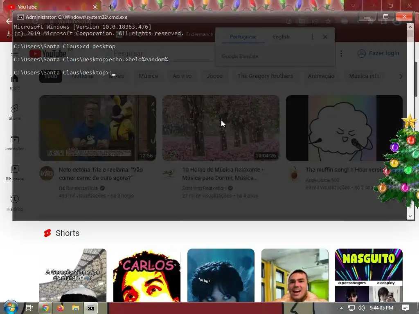Open the 'oi bb' Short thumbnail
Screen dimensions: 419x314
pos(221,275)
